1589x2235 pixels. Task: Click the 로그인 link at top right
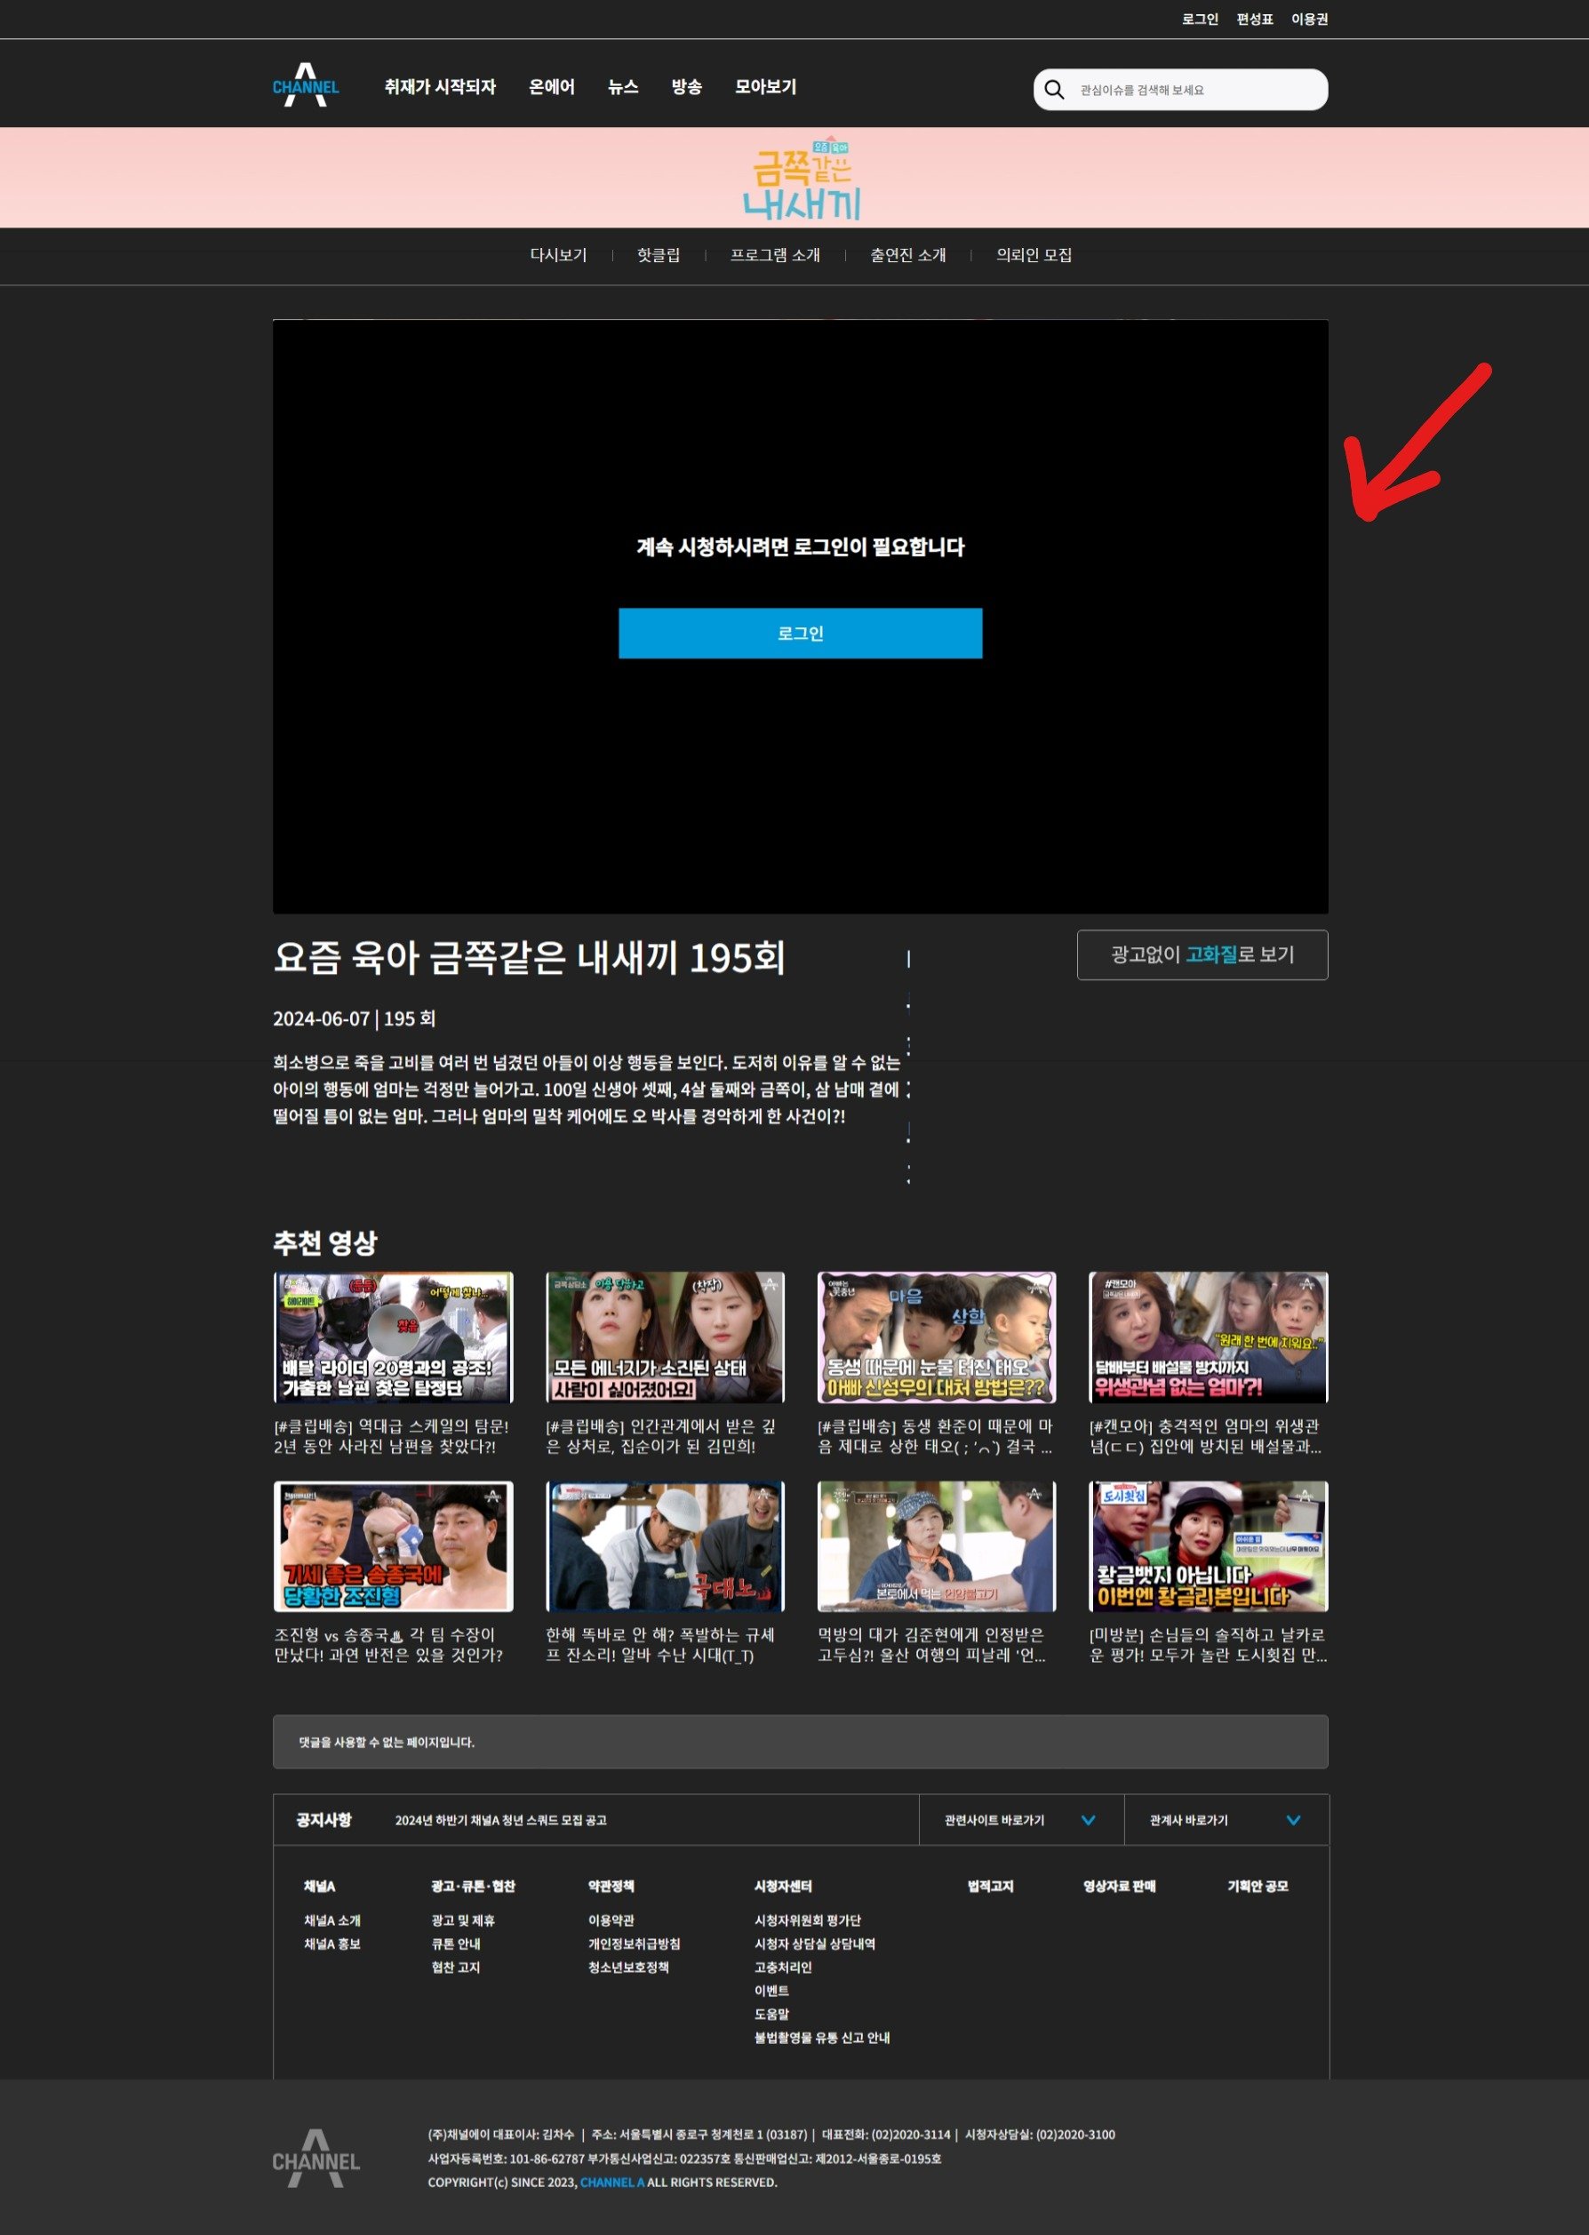pyautogui.click(x=1199, y=20)
